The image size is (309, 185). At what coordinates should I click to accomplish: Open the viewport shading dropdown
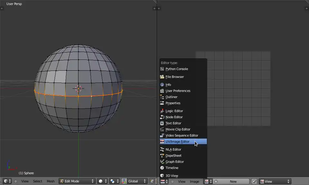(102, 181)
